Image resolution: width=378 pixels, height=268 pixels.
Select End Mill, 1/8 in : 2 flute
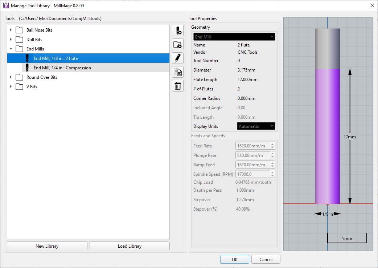88,58
